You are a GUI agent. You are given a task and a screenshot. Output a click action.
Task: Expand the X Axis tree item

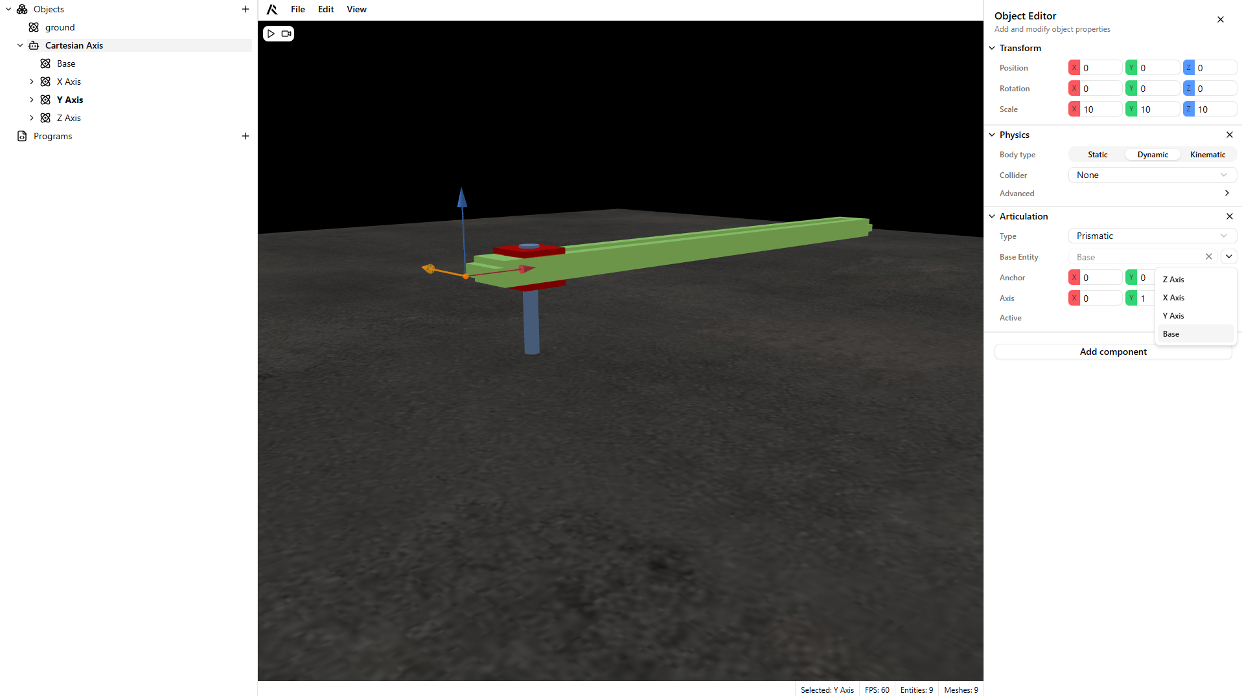32,82
